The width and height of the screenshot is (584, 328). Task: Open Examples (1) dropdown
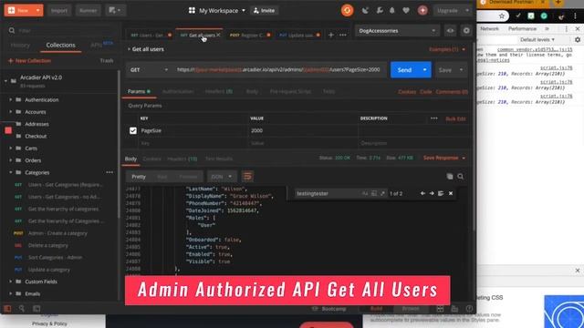pos(447,49)
